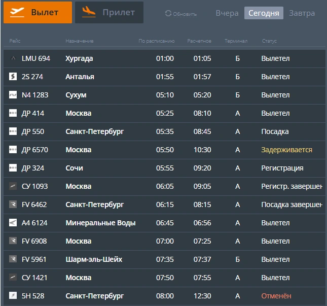The image size is (327, 306).
Task: Switch to the Прилет arrivals tab
Action: pyautogui.click(x=109, y=12)
